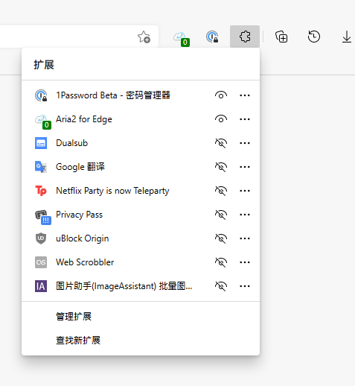Viewport: 355px width, 386px height.
Task: Show Privacy Pass in the toolbar
Action: pyautogui.click(x=221, y=215)
